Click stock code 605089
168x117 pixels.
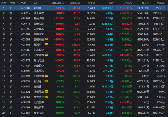click(x=25, y=8)
